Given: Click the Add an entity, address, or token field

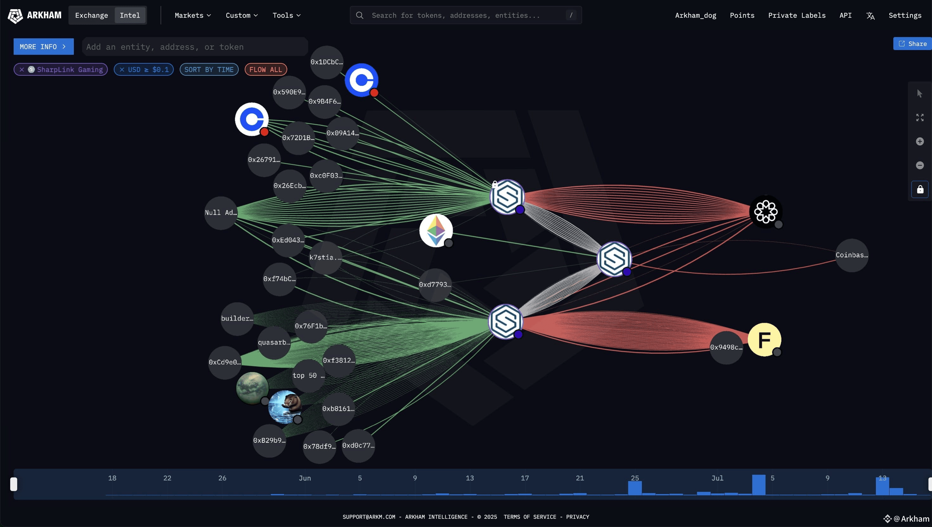Looking at the screenshot, I should tap(195, 47).
